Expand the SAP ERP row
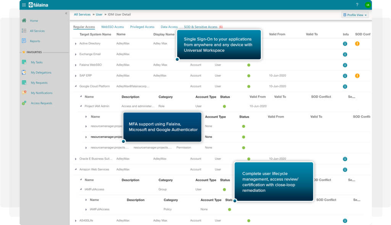 76,76
